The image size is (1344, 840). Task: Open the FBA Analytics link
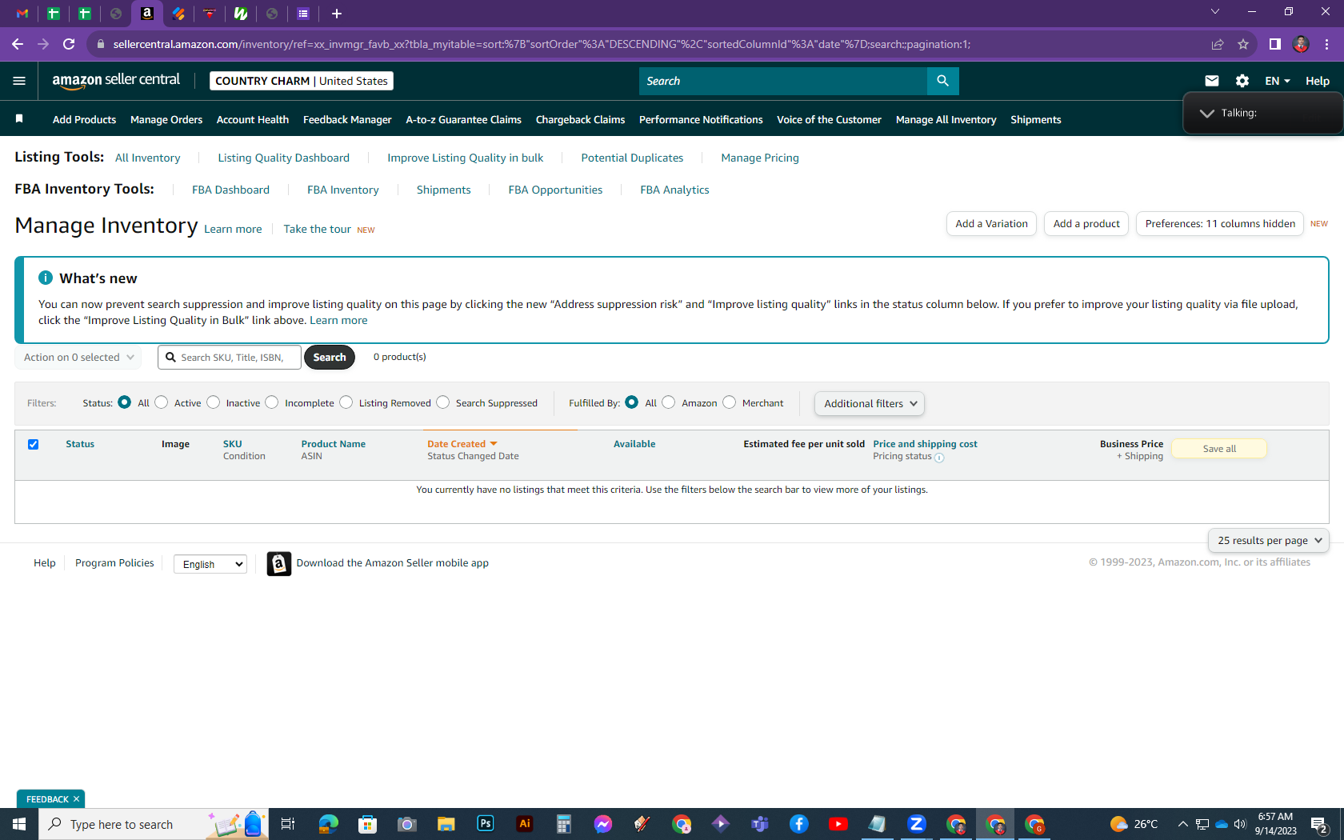click(x=674, y=190)
